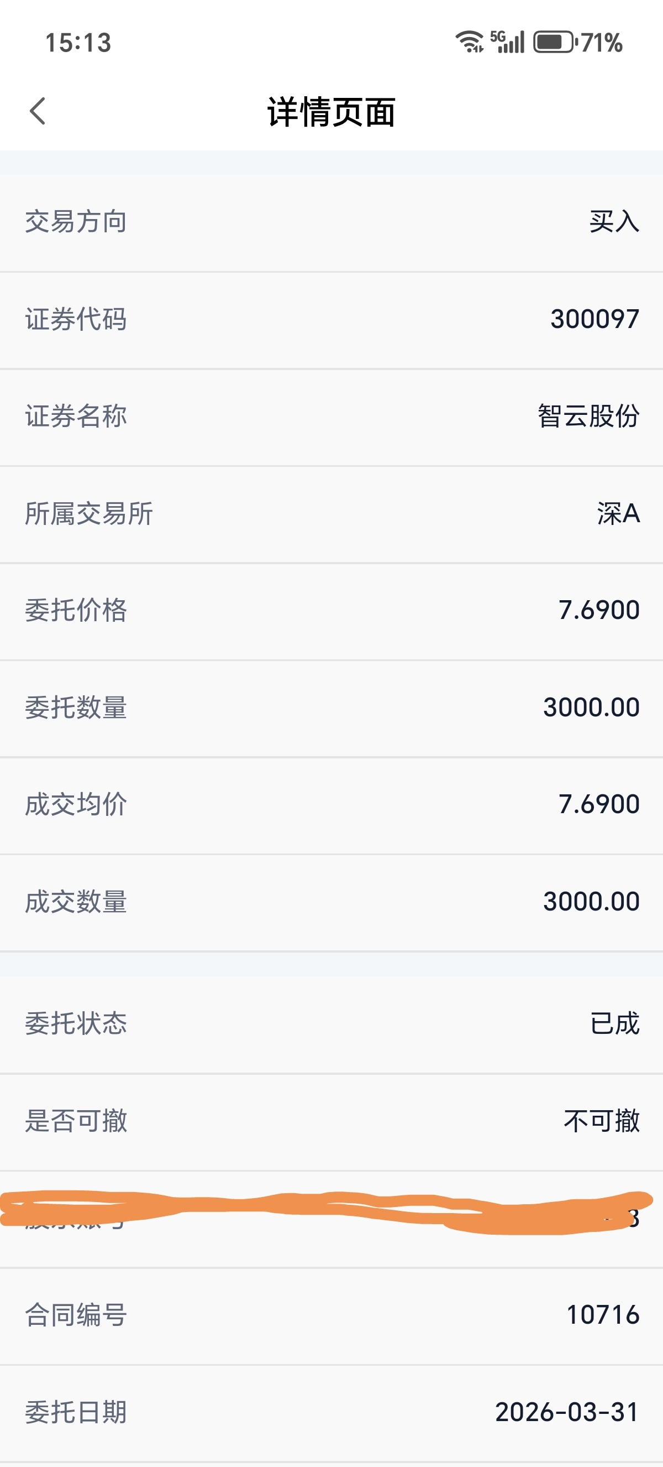663x1467 pixels.
Task: Tap the 详情页面 page title
Action: pyautogui.click(x=331, y=112)
